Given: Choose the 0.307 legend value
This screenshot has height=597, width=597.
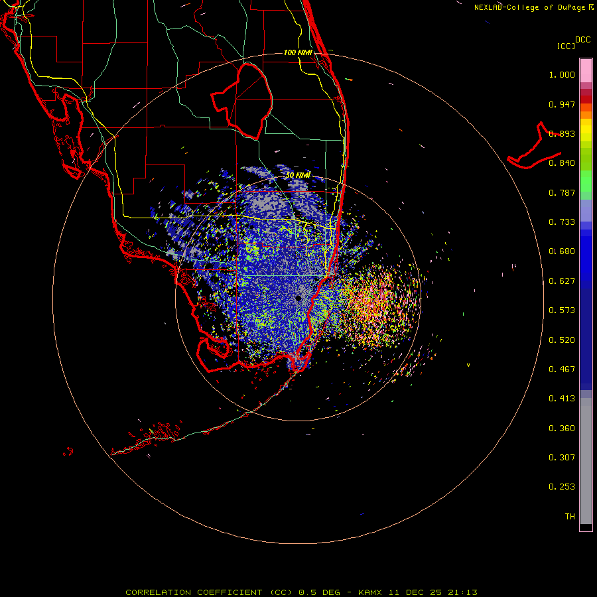Looking at the screenshot, I should [x=562, y=458].
